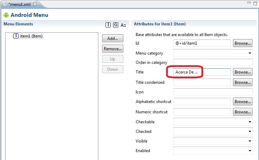
Task: Browse for the Title value
Action: [243, 72]
